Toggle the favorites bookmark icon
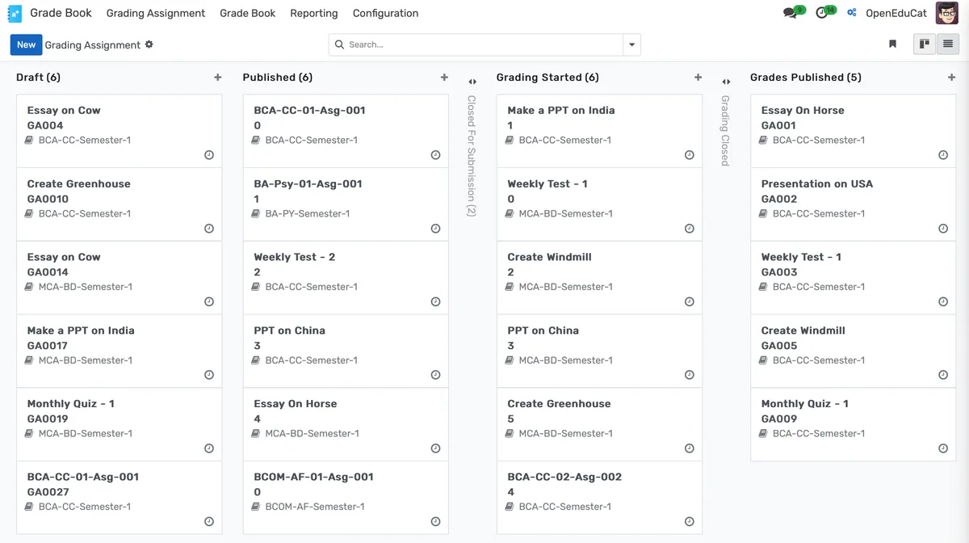 point(892,44)
